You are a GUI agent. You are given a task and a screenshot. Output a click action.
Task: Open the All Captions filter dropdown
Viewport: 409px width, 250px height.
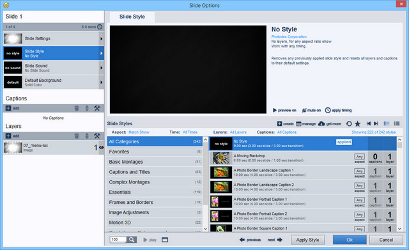[x=287, y=132]
